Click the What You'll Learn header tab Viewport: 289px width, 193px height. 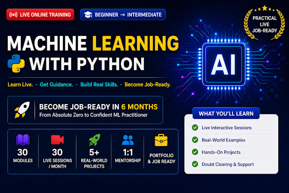click(x=226, y=113)
